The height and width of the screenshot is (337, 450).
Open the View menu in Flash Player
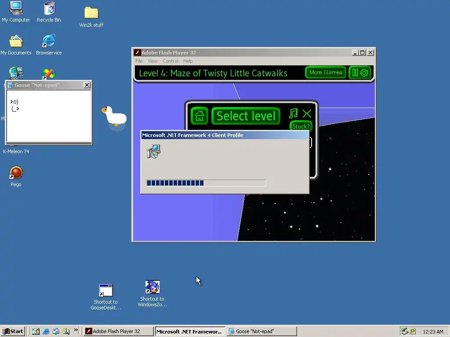pyautogui.click(x=152, y=61)
